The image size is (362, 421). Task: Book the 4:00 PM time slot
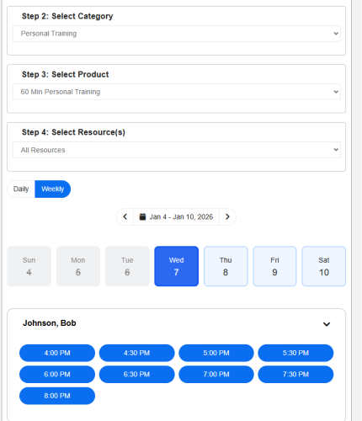click(57, 353)
